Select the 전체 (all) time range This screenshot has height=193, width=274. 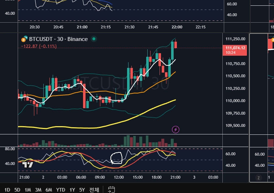click(x=94, y=190)
